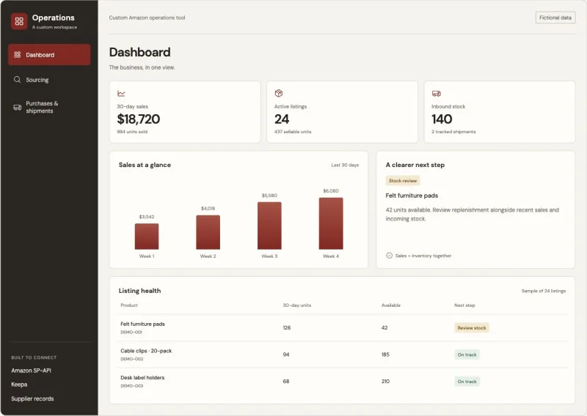
Task: Click the Sales at a glance title
Action: tap(145, 165)
